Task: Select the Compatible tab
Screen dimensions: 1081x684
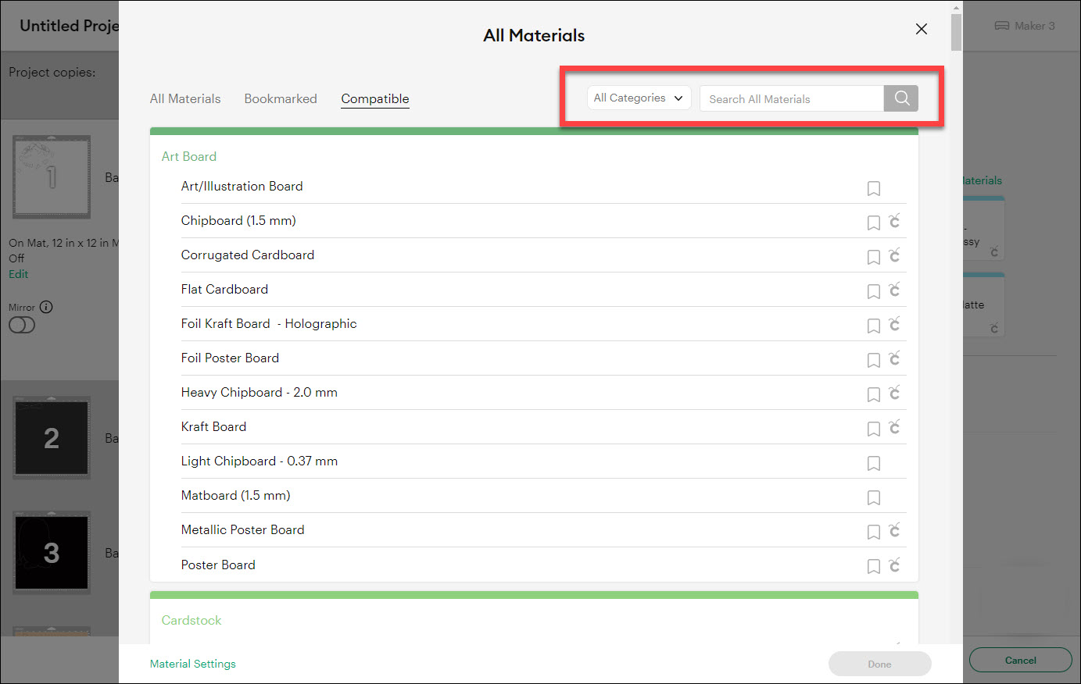Action: pyautogui.click(x=375, y=99)
